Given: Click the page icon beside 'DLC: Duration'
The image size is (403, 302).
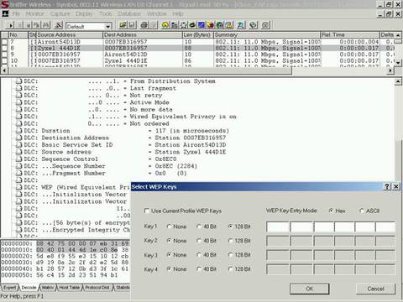Looking at the screenshot, I should coord(18,131).
